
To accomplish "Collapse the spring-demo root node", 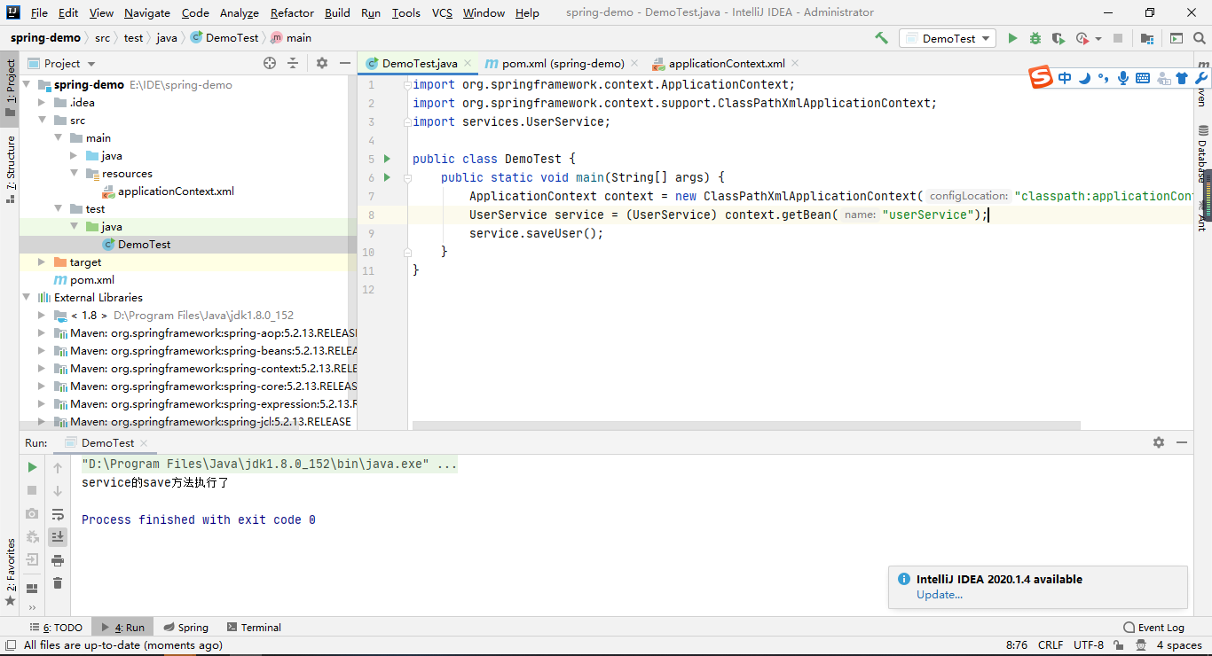I will coord(26,85).
